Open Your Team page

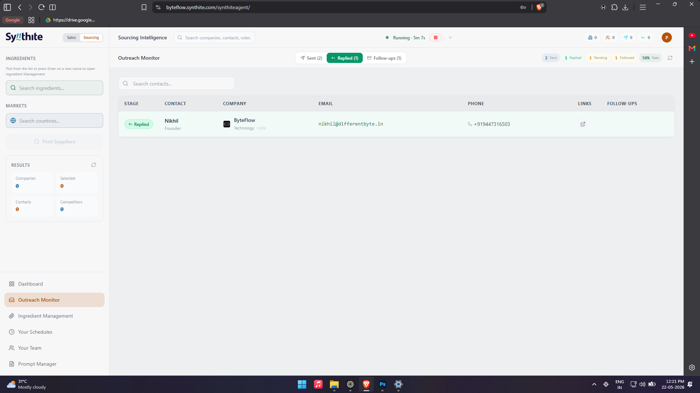[54, 348]
